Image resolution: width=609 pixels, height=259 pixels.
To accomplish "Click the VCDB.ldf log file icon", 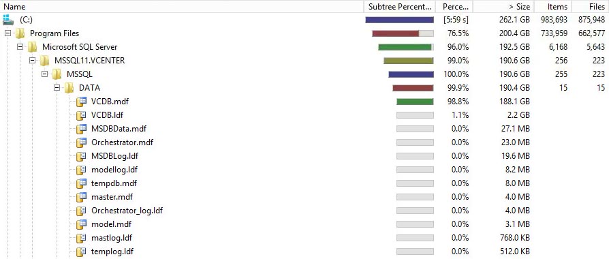I will click(x=81, y=115).
